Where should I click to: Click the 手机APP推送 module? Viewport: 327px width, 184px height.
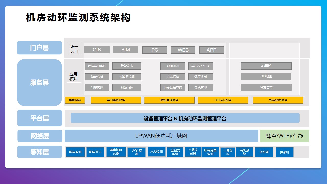[x=201, y=66]
